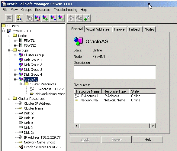Viewport: 177px width, 151px height.
Task: Select the Network Name row in Resources table
Action: [115, 100]
